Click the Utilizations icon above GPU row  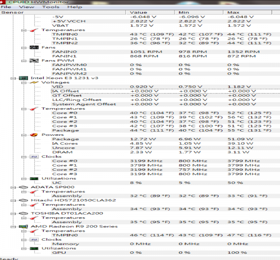click(x=34, y=248)
